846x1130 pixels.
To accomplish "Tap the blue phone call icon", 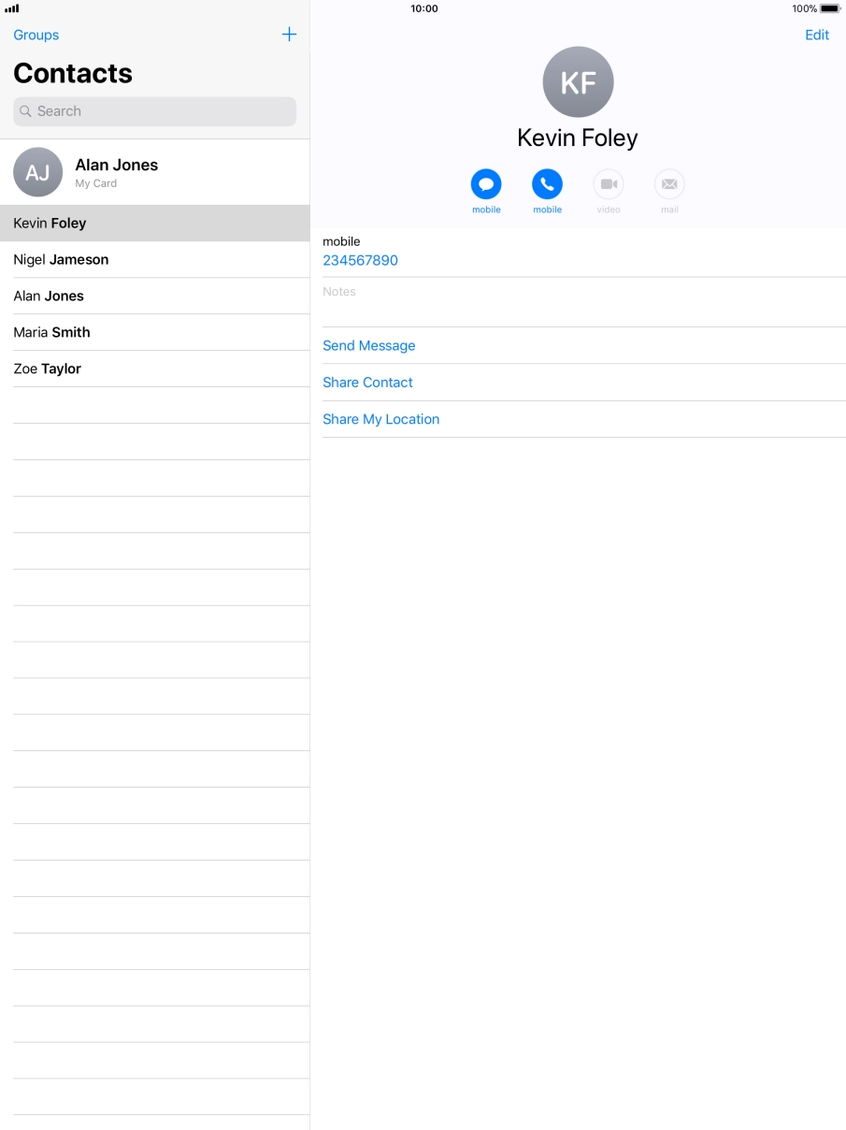I will point(547,184).
